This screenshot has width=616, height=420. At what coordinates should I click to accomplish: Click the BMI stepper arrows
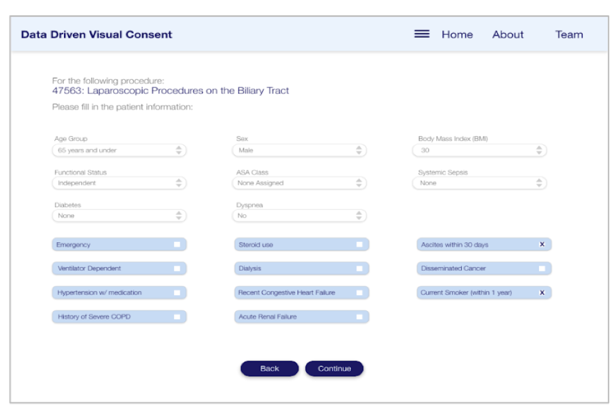(539, 150)
